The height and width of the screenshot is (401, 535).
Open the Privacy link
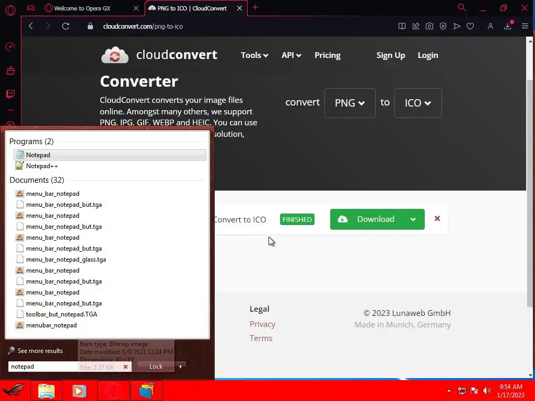pos(262,324)
